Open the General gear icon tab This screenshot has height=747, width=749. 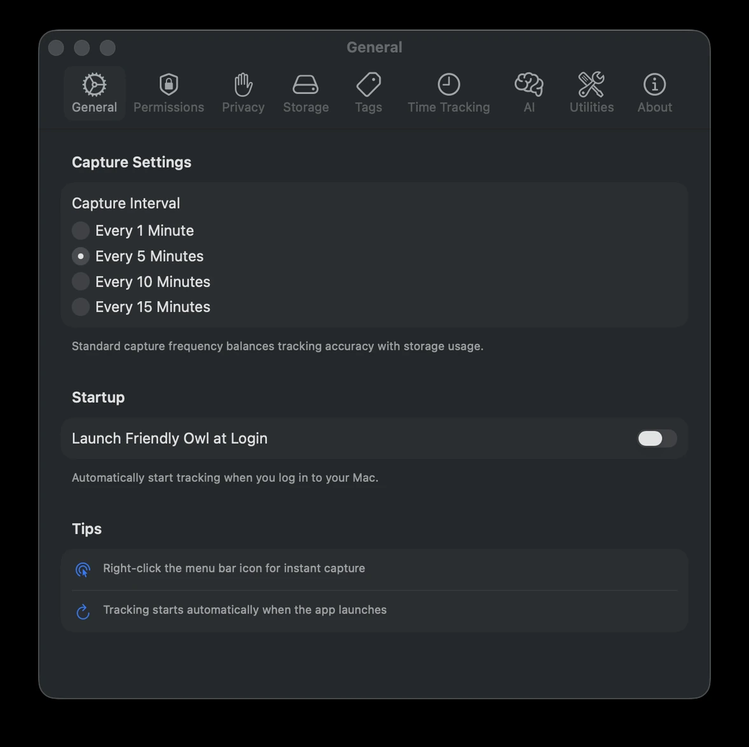tap(95, 93)
